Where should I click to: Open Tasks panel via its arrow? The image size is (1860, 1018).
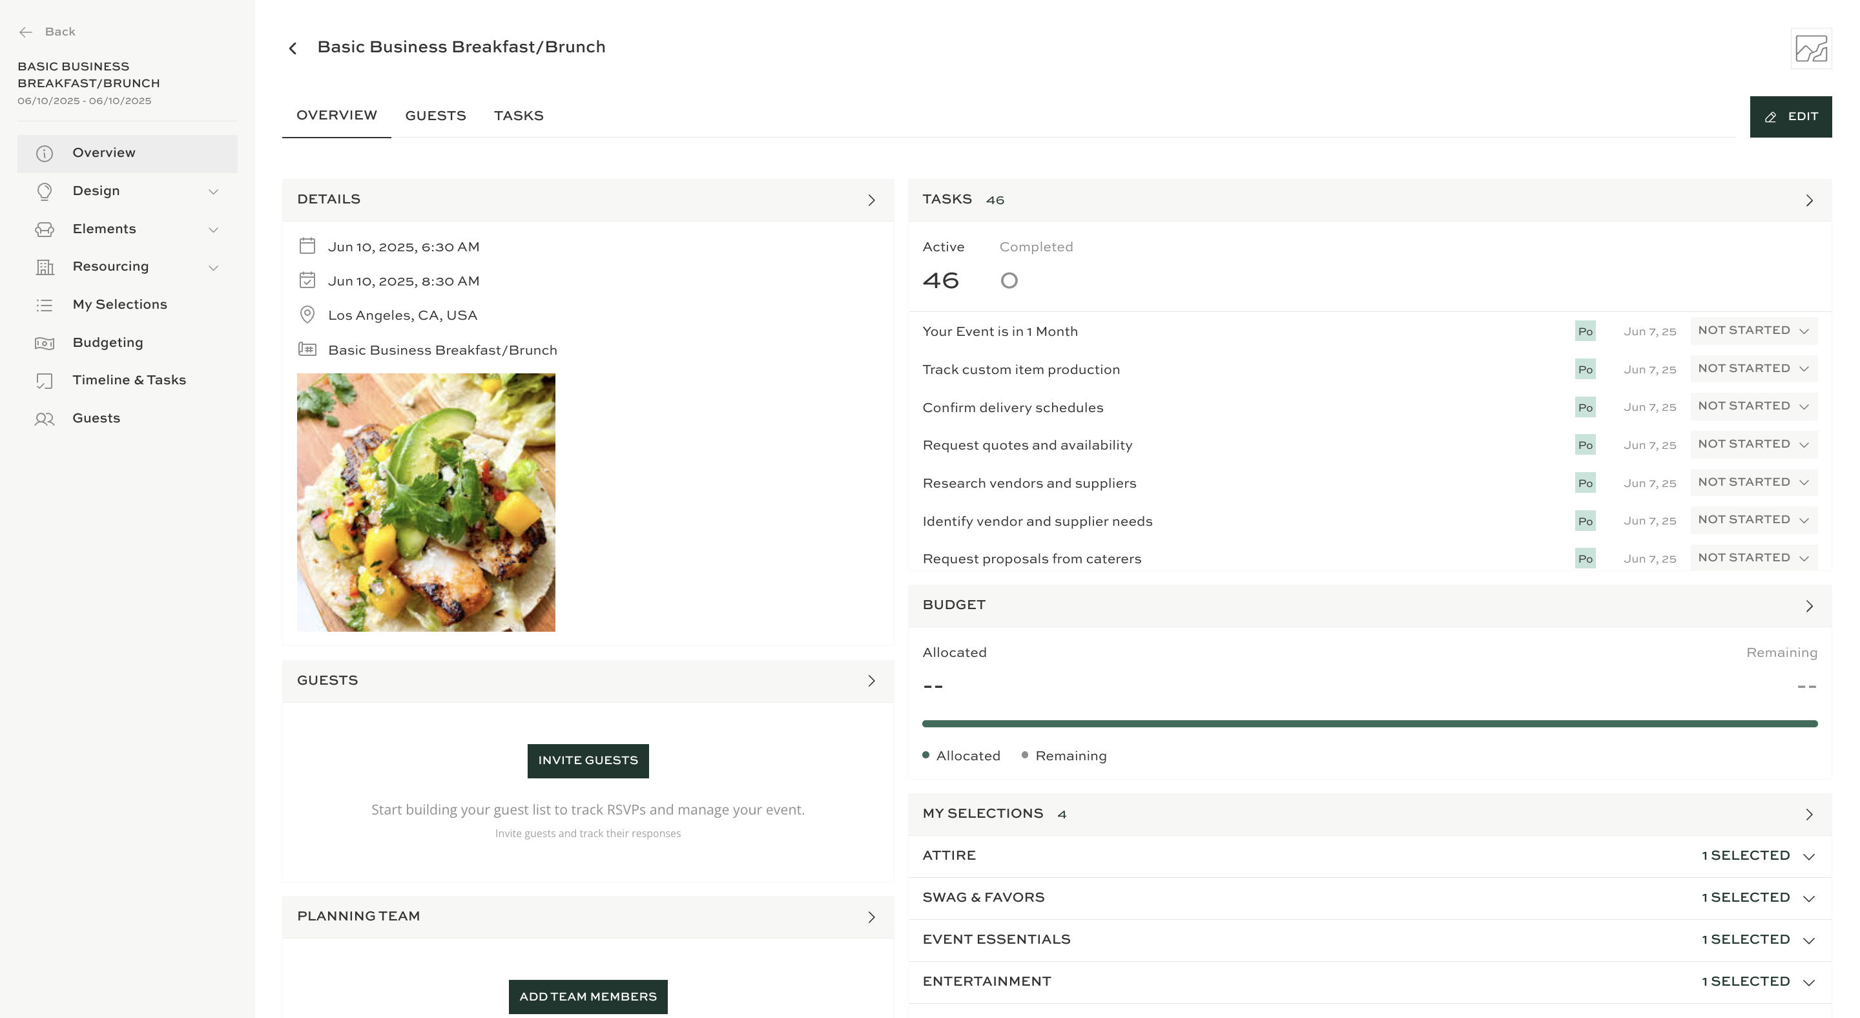click(x=1810, y=201)
